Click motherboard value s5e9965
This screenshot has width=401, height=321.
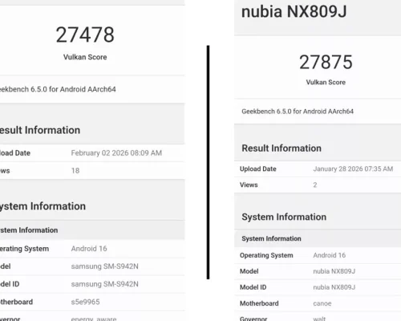tap(85, 302)
